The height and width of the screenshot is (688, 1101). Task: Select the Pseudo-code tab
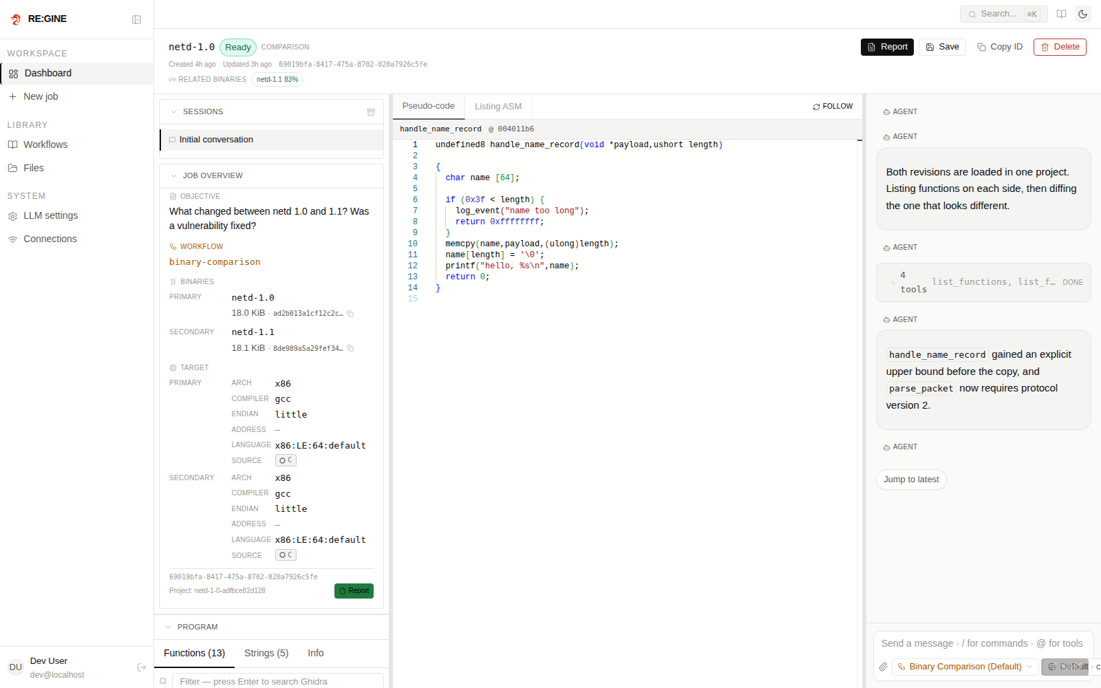429,106
